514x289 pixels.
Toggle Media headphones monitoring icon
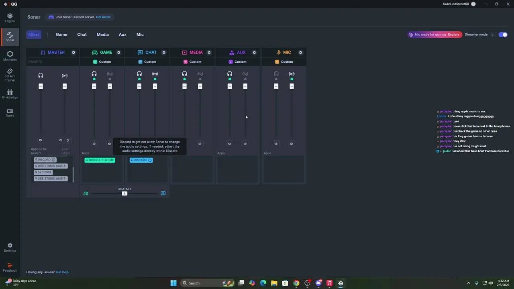coord(184,74)
